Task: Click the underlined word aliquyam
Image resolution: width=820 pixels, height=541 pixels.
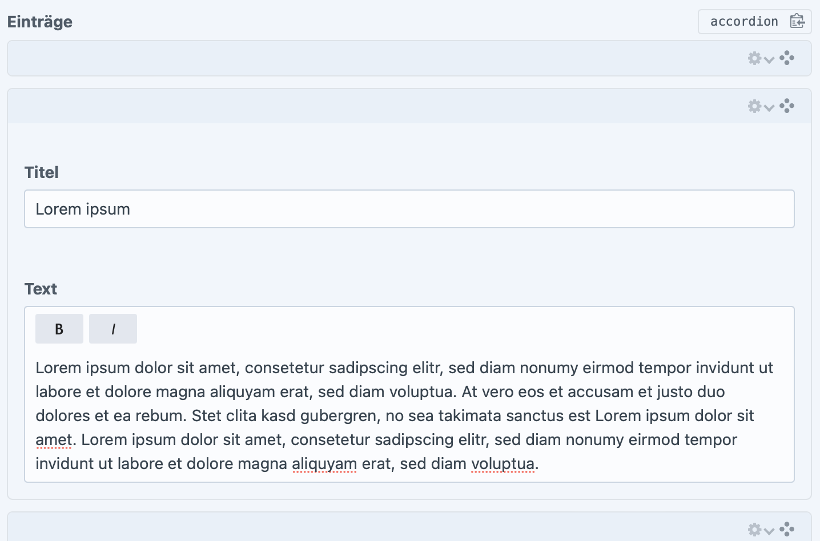Action: [x=324, y=463]
